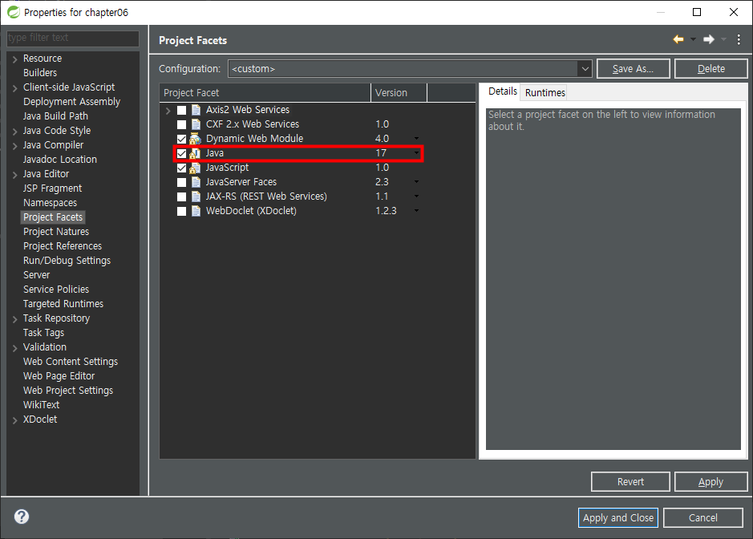Click the Save As... button
The height and width of the screenshot is (539, 753).
633,69
